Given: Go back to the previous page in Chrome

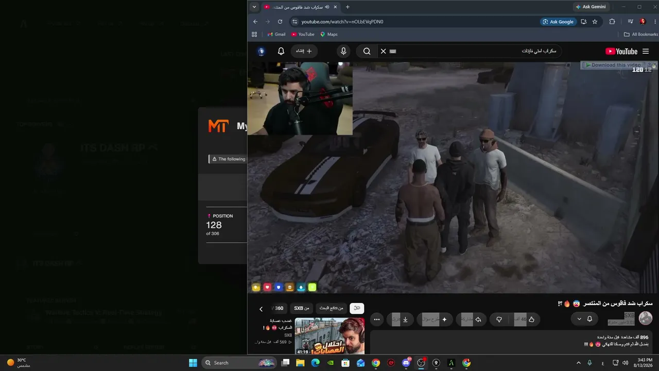Looking at the screenshot, I should click(255, 22).
